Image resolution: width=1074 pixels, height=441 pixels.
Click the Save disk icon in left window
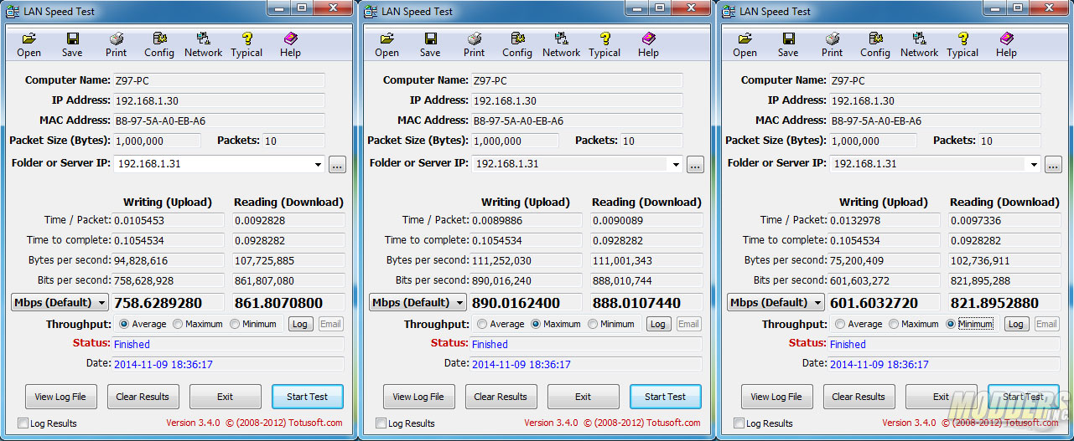72,38
